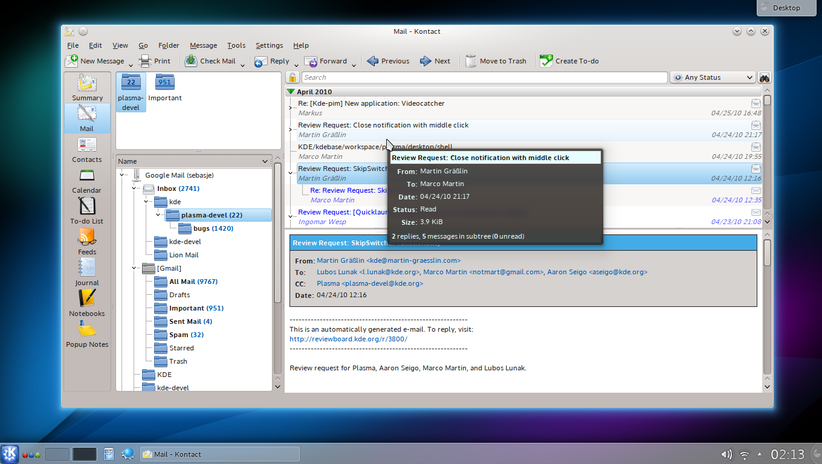Switch to second virtual desktop in pager
The height and width of the screenshot is (464, 822).
coord(84,454)
